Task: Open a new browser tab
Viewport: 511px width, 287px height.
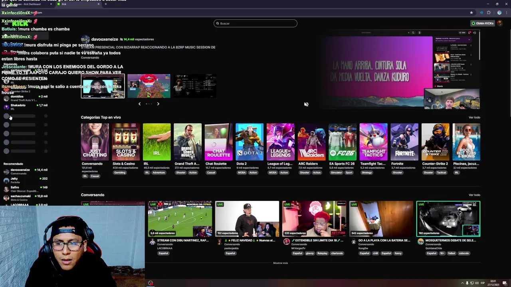Action: point(106,4)
